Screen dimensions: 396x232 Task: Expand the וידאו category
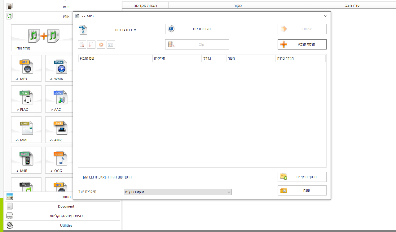pyautogui.click(x=62, y=6)
